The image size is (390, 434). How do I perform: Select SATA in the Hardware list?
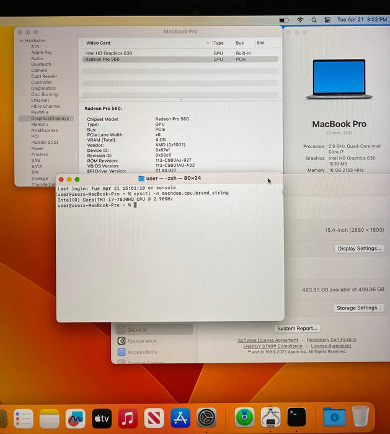tap(37, 166)
